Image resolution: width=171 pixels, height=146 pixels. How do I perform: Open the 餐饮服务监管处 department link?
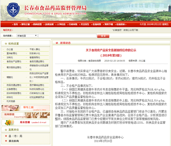14,67
